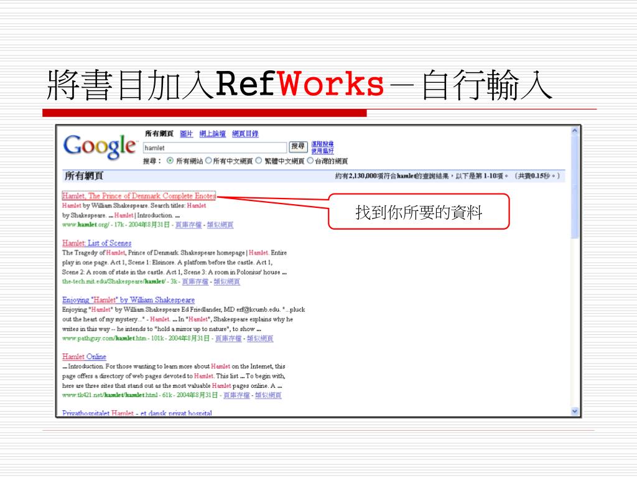637x478 pixels.
Task: Open the 進階搜尋 advanced search link
Action: tap(323, 144)
